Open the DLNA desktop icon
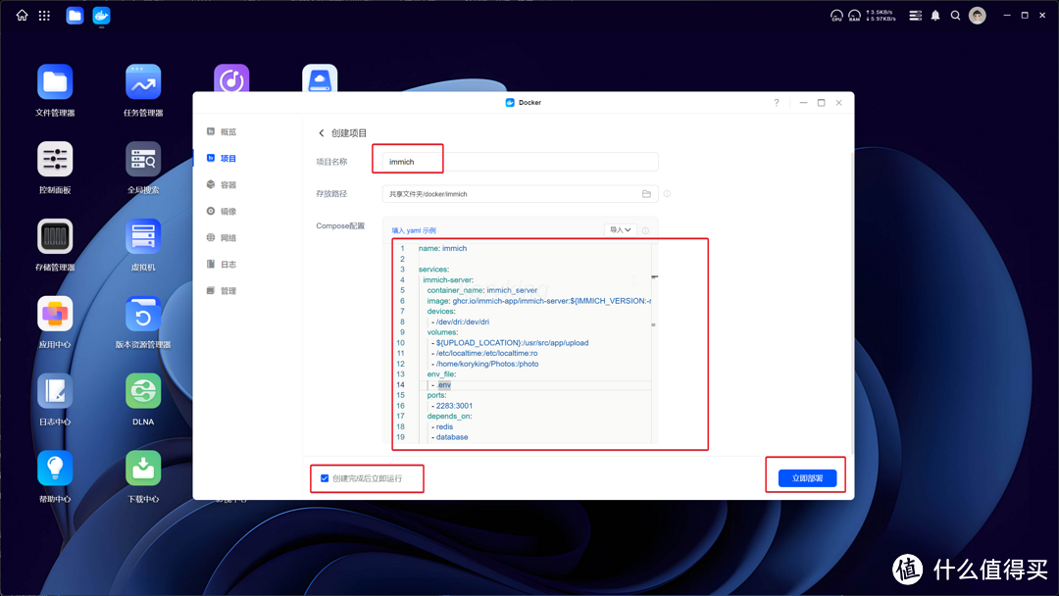Viewport: 1059px width, 596px height. 143,391
